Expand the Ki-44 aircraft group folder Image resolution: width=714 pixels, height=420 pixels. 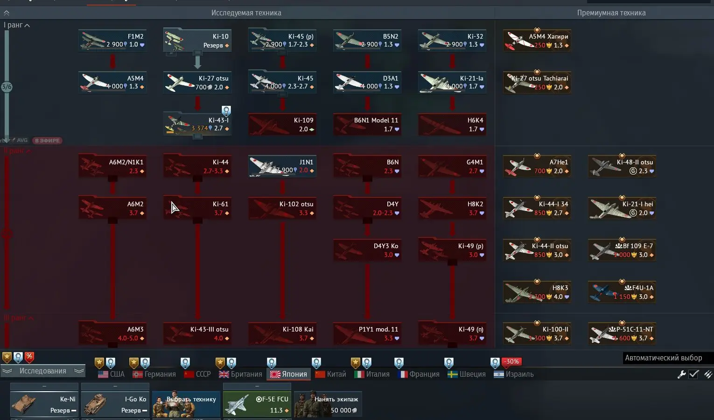pyautogui.click(x=197, y=166)
